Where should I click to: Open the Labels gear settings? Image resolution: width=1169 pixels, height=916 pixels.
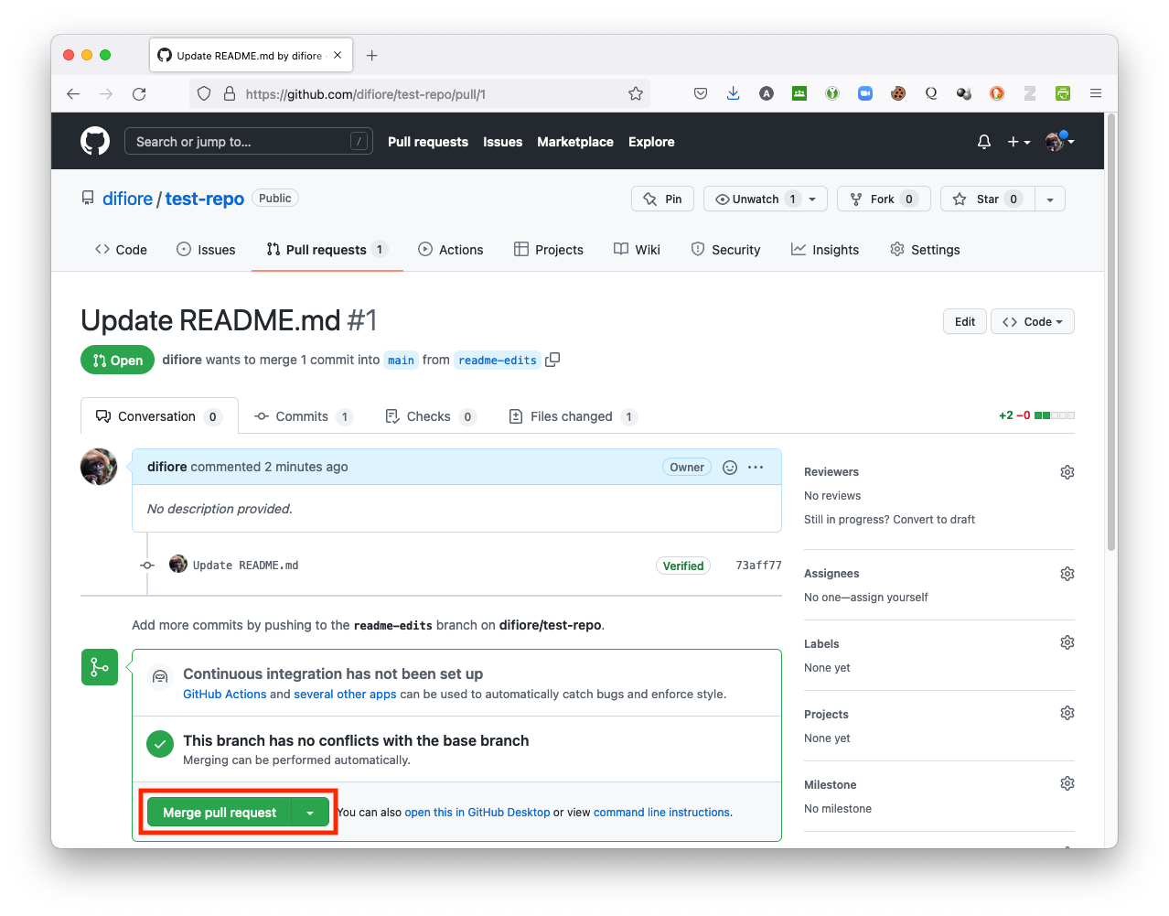pyautogui.click(x=1067, y=642)
